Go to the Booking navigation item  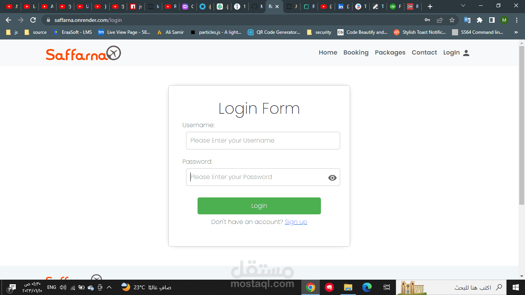click(x=356, y=53)
